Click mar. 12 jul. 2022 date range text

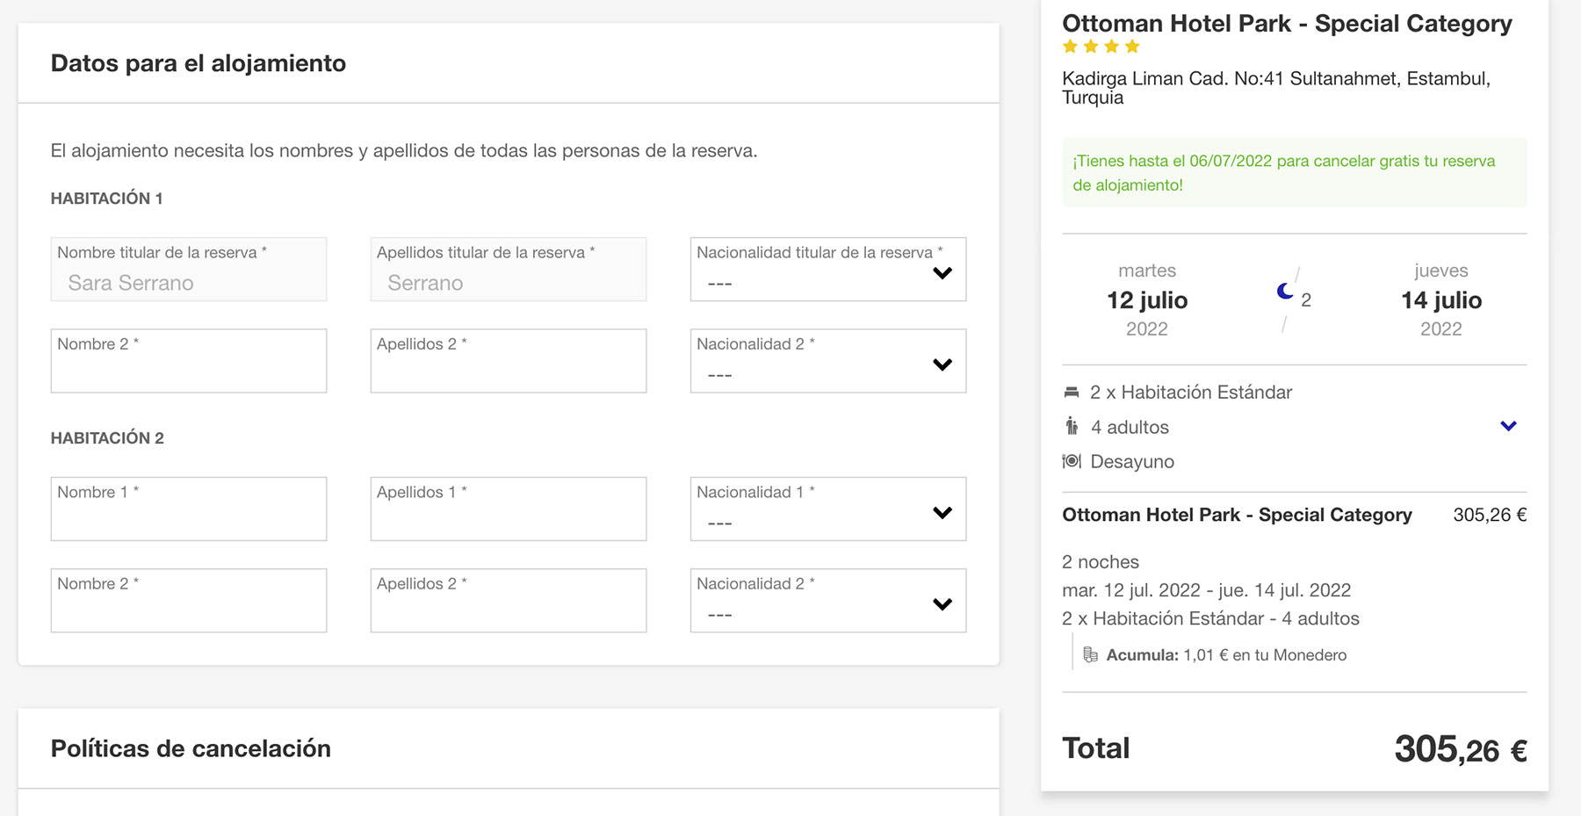1207,590
